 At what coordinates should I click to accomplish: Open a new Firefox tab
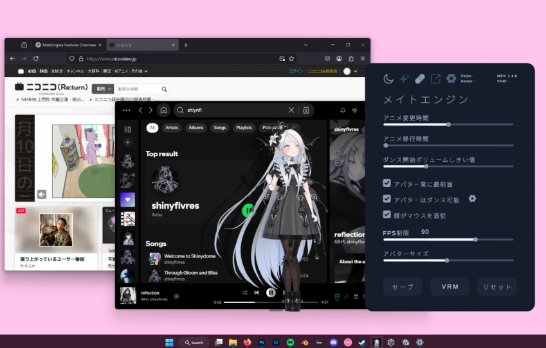point(186,45)
